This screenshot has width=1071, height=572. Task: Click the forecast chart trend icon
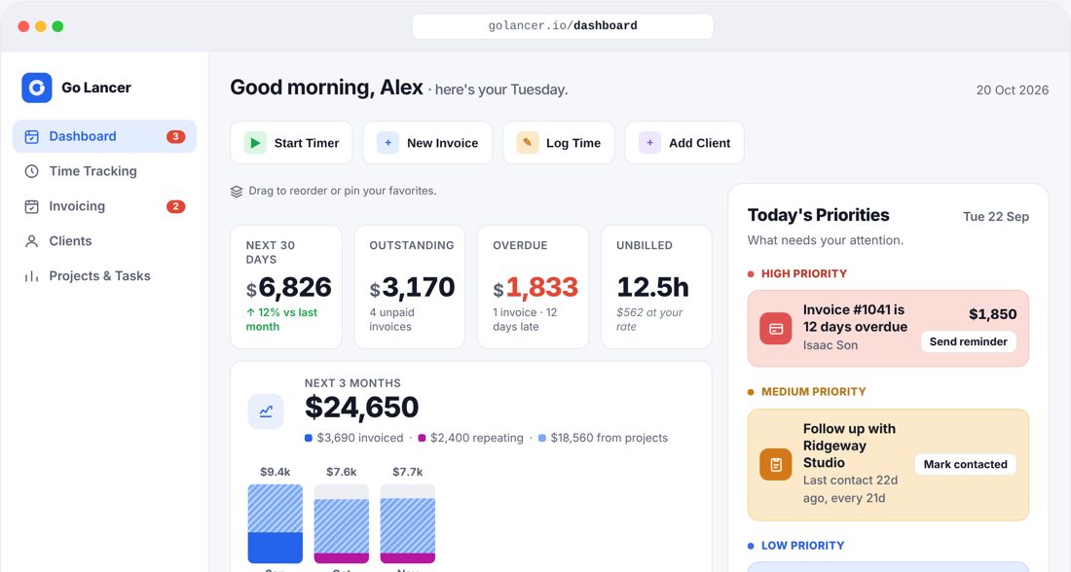tap(266, 411)
